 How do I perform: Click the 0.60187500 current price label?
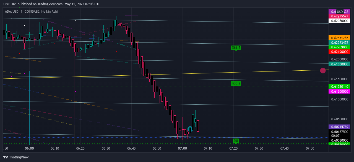coord(339,132)
